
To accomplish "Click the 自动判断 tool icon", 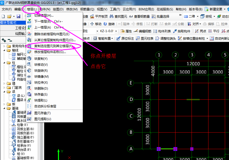I will (212, 38).
